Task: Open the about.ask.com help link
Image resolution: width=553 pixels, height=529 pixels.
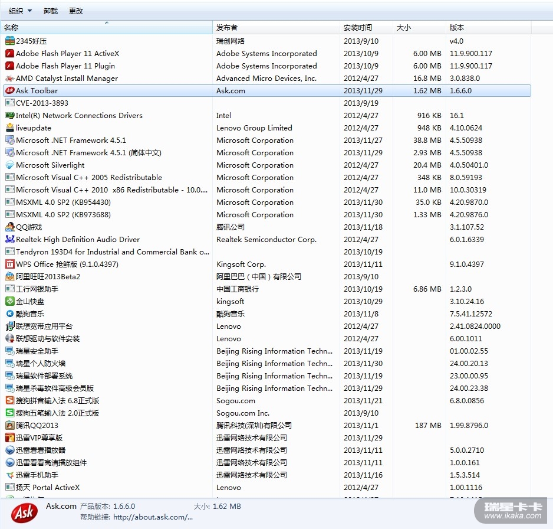Action: pos(153,517)
